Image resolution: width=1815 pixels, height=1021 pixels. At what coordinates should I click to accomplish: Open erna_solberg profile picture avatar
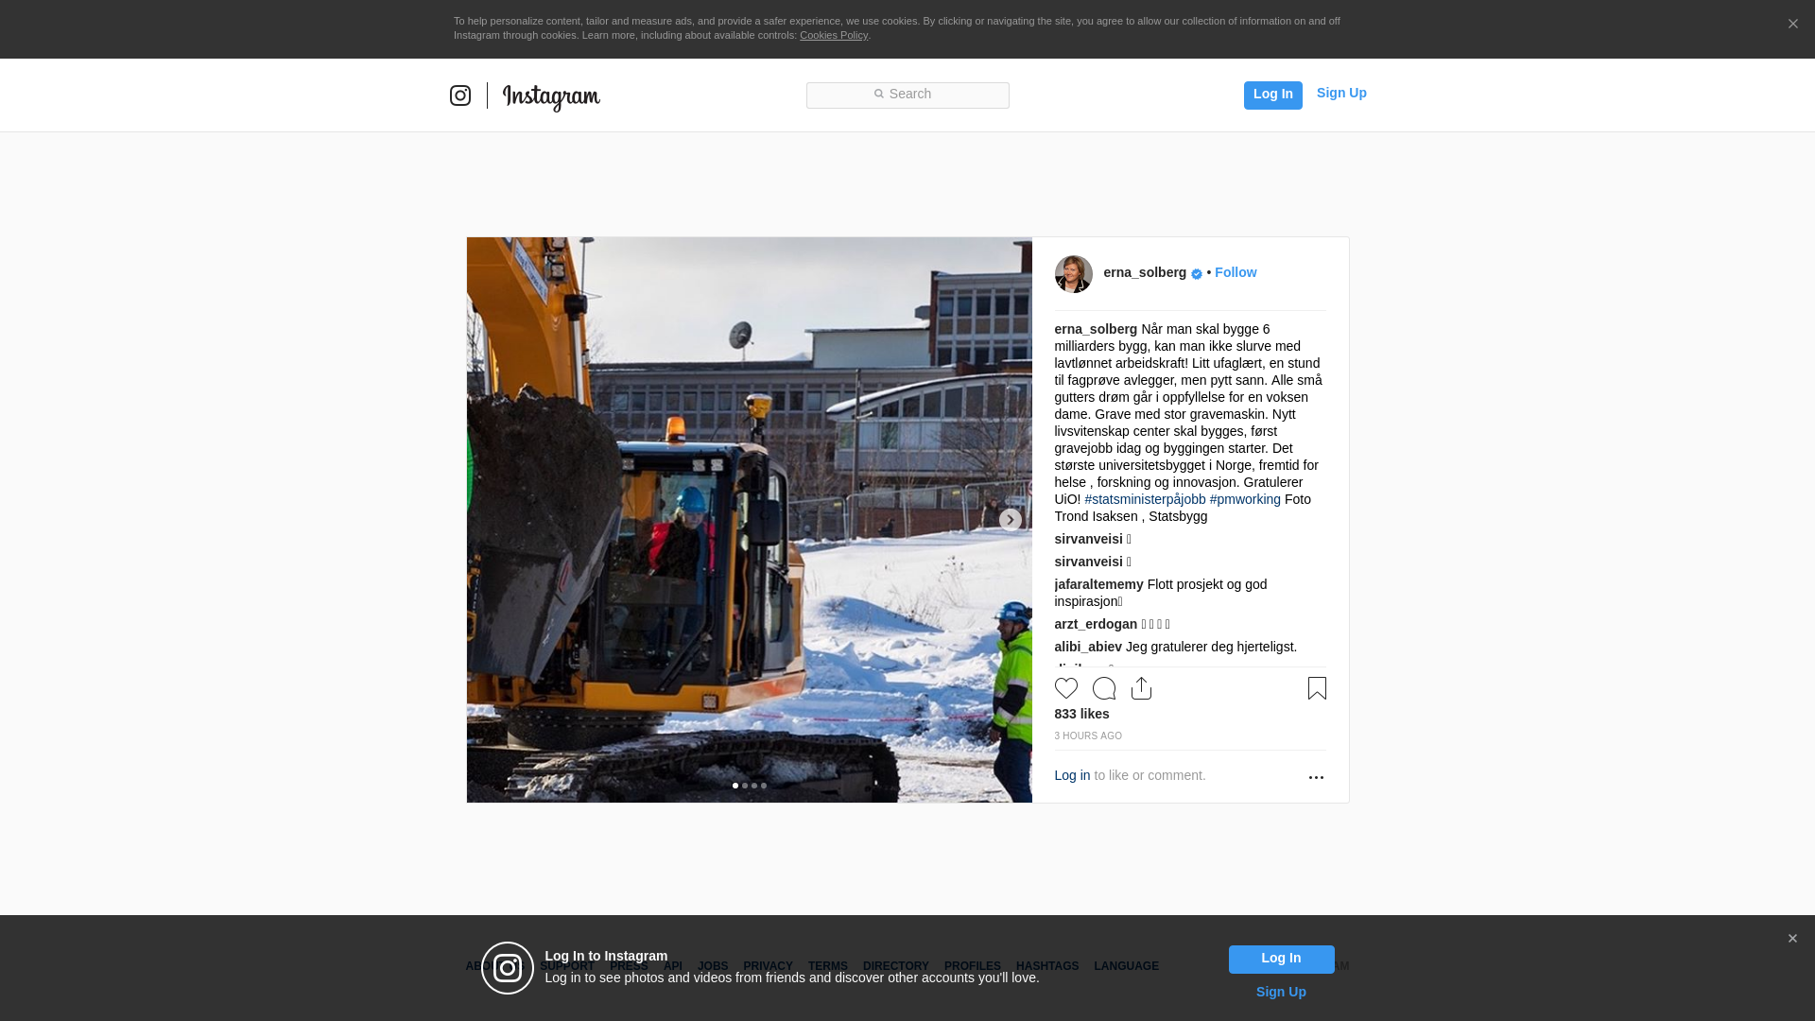1074,274
